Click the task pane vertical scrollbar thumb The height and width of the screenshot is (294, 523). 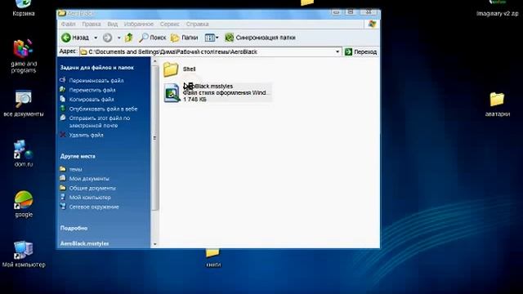click(154, 138)
